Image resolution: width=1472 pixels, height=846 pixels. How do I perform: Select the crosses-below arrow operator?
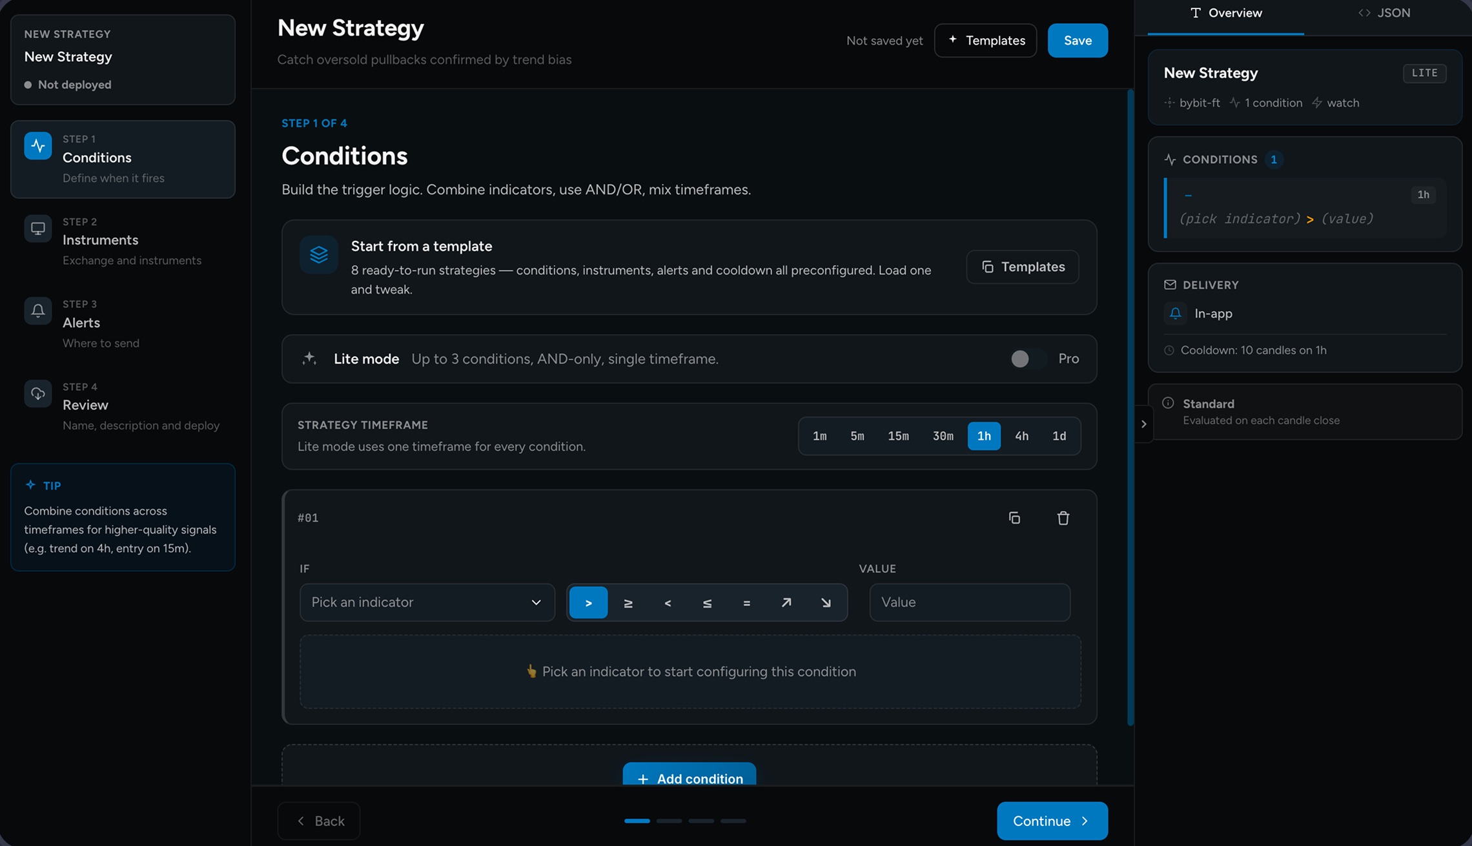(x=826, y=603)
